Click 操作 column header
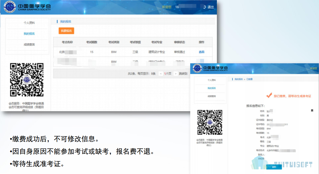 pos(202,42)
